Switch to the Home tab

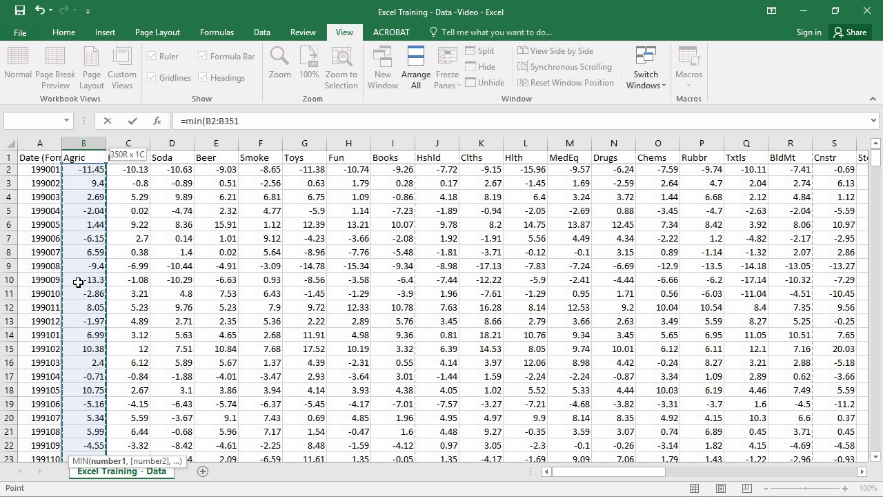(x=63, y=32)
